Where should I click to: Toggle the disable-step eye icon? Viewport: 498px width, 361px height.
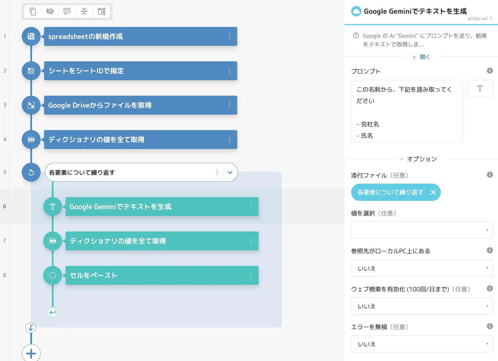click(x=50, y=11)
